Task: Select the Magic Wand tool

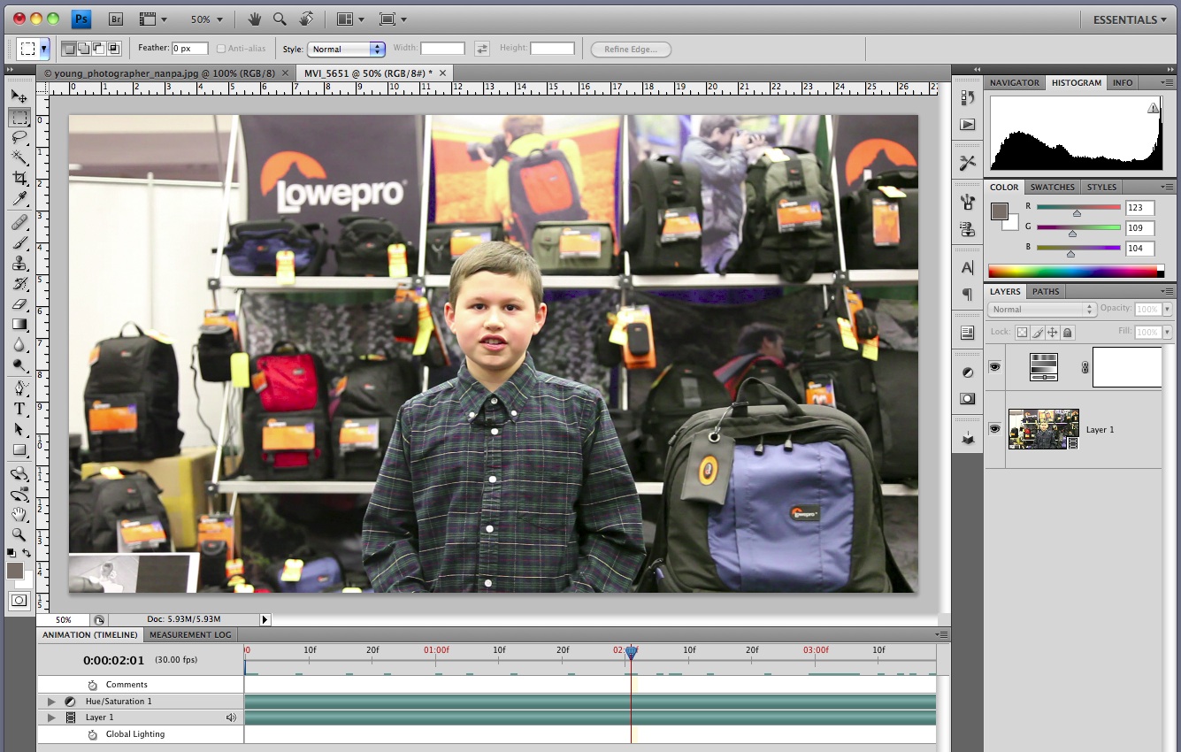Action: 19,157
